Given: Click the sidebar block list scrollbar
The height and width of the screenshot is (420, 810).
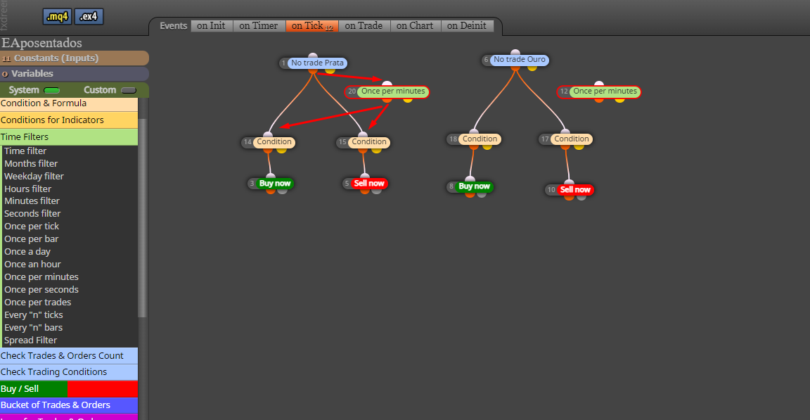Looking at the screenshot, I should click(x=142, y=217).
